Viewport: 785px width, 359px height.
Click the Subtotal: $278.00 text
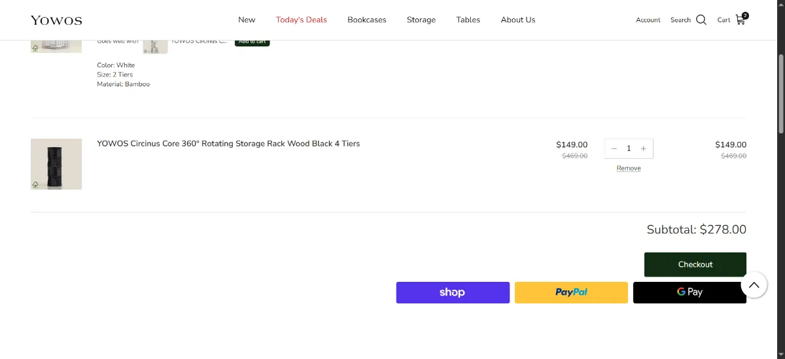(696, 230)
